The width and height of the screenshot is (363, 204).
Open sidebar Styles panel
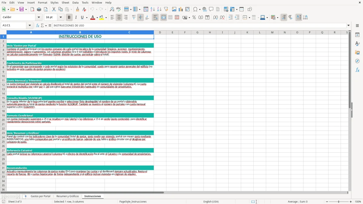pyautogui.click(x=357, y=44)
